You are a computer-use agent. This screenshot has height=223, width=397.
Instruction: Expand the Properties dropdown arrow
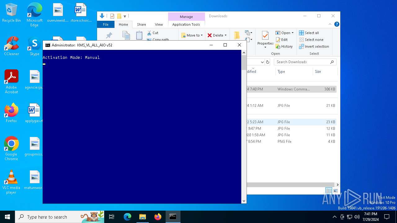click(265, 47)
